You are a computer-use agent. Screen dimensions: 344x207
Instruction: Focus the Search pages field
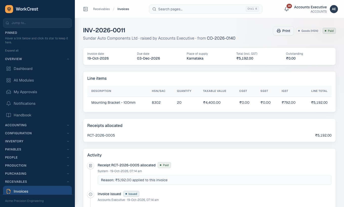click(x=206, y=9)
